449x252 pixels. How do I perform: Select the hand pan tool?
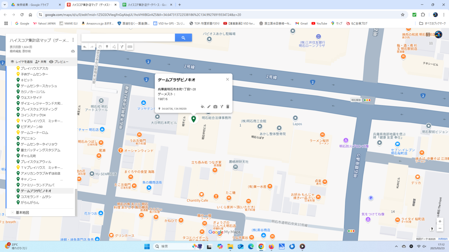tap(100, 47)
